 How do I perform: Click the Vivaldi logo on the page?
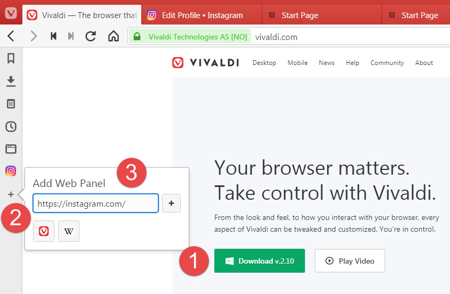pyautogui.click(x=205, y=62)
